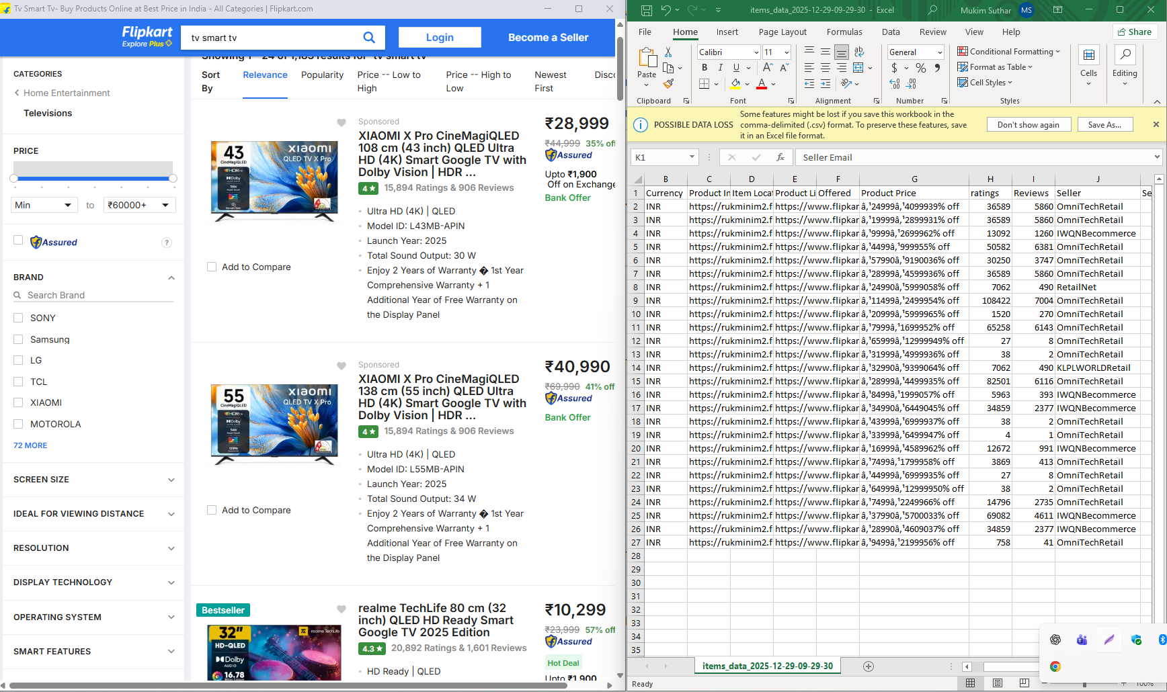Open the maximum price ₹60000+ dropdown
The image size is (1167, 692).
point(139,205)
